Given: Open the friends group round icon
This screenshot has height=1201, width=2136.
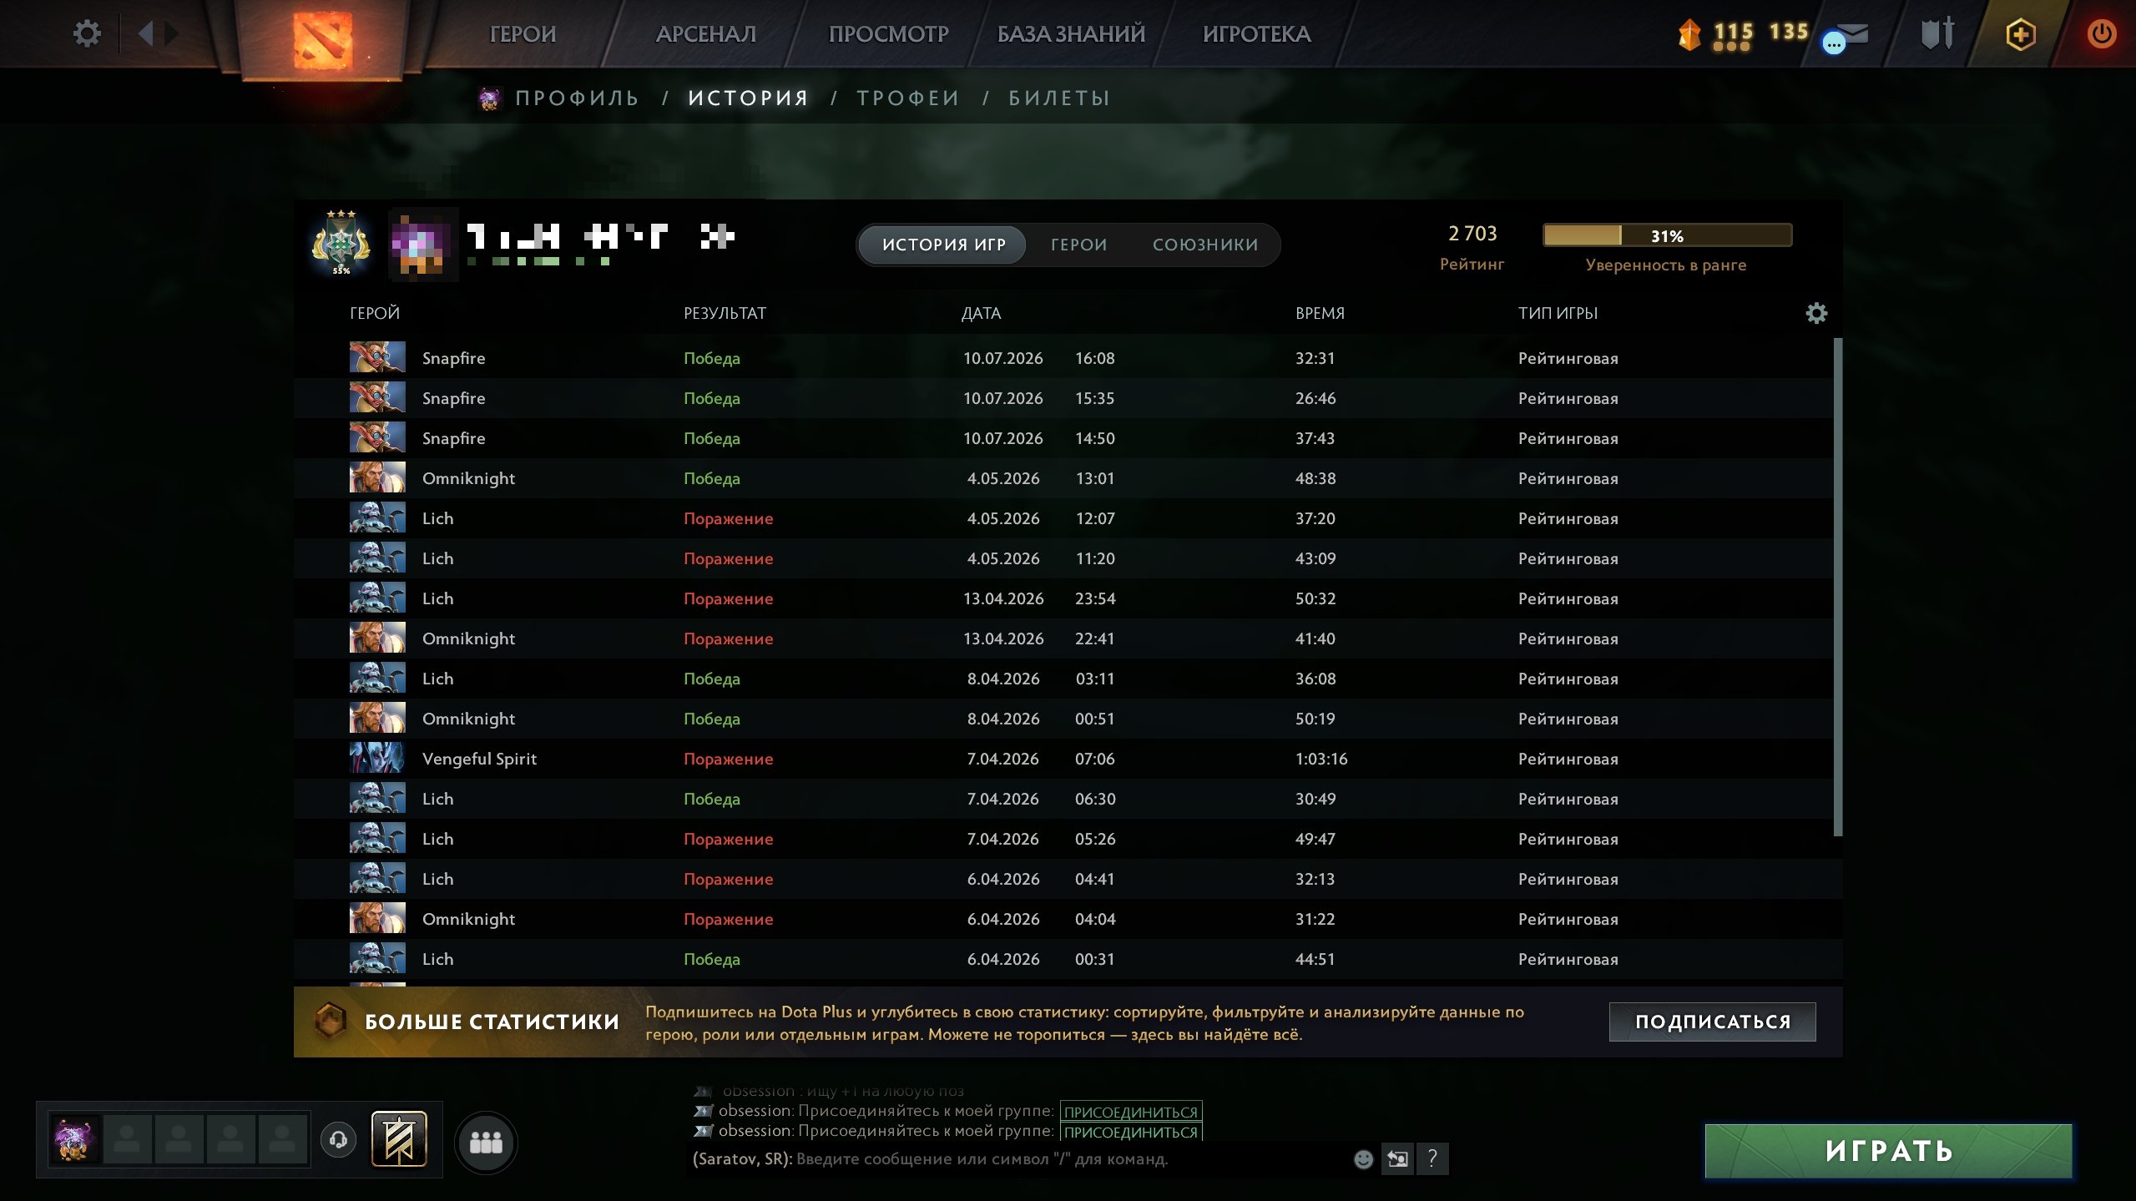Looking at the screenshot, I should (486, 1142).
